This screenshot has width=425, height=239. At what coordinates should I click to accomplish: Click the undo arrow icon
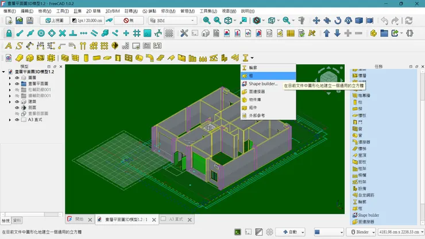tap(384, 21)
